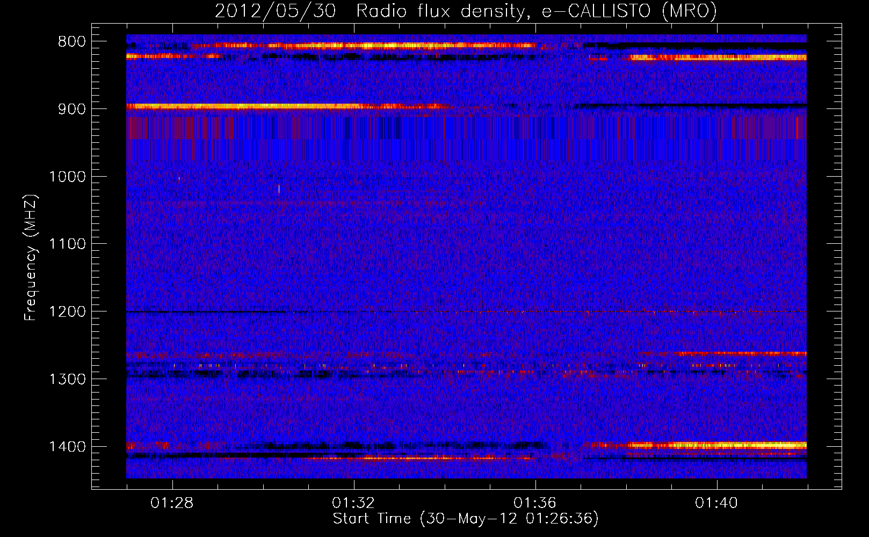Select the 800 frequency tick label
869x537 pixels.
point(71,42)
